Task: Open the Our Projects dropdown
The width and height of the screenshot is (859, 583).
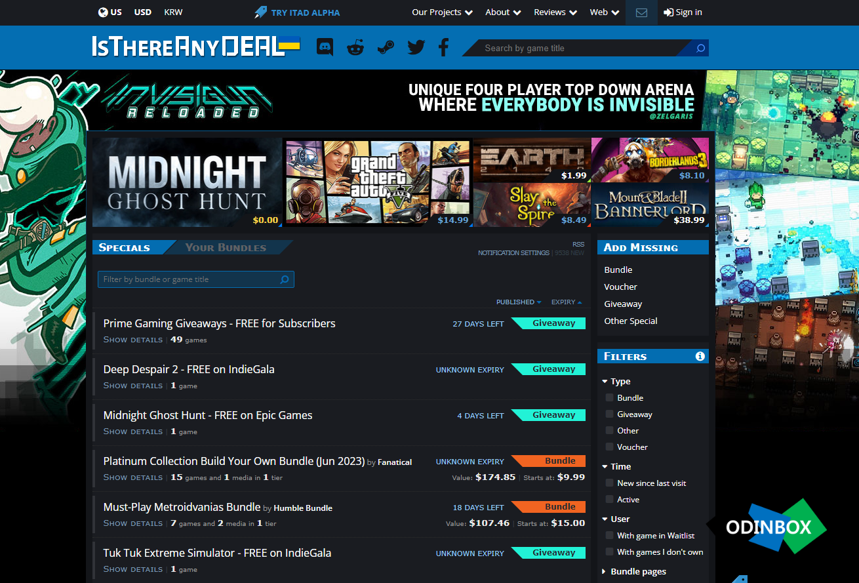Action: pos(442,12)
